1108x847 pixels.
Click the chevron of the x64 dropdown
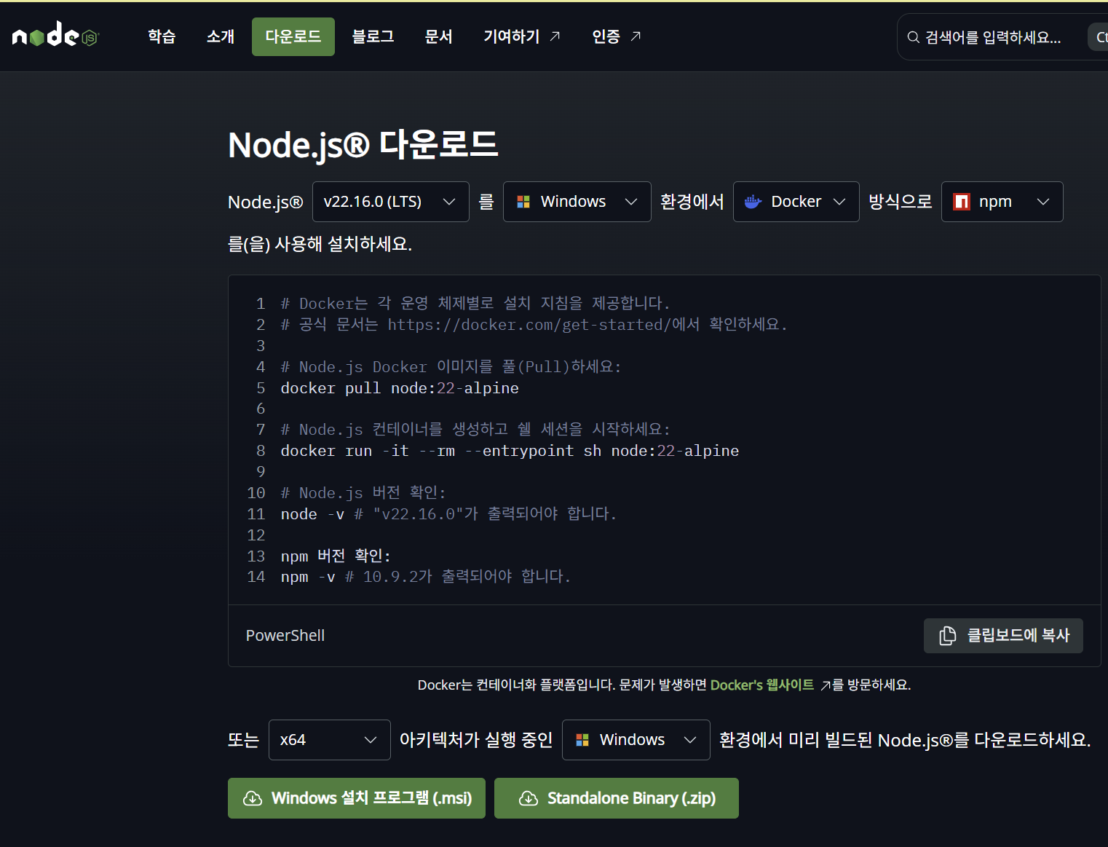click(371, 740)
